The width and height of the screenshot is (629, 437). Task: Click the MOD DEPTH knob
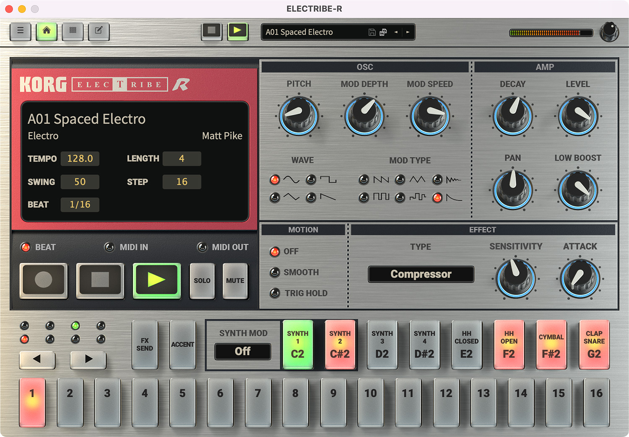(x=364, y=116)
